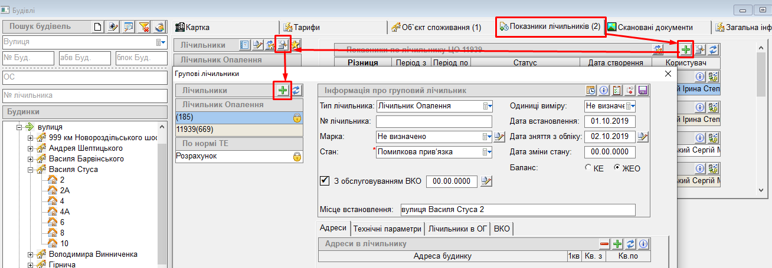The image size is (772, 268).
Task: Click the clear search filter funnel icon
Action: (143, 27)
